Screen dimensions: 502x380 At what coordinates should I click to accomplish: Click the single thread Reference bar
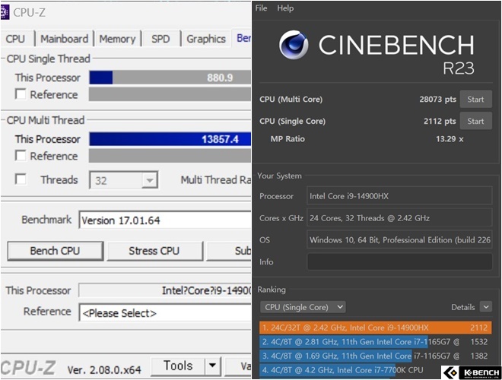(x=170, y=94)
